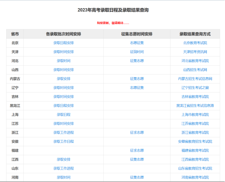Open 内蒙古 row's 录取安排 link
This screenshot has width=225, height=182.
[x=64, y=79]
